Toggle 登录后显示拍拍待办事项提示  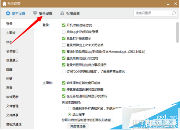coord(64,65)
